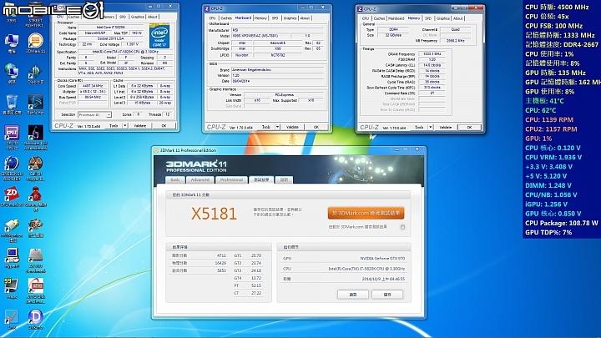The height and width of the screenshot is (338, 601).
Task: Toggle the 3DMark.com auto-save results checkbox
Action: (402, 227)
